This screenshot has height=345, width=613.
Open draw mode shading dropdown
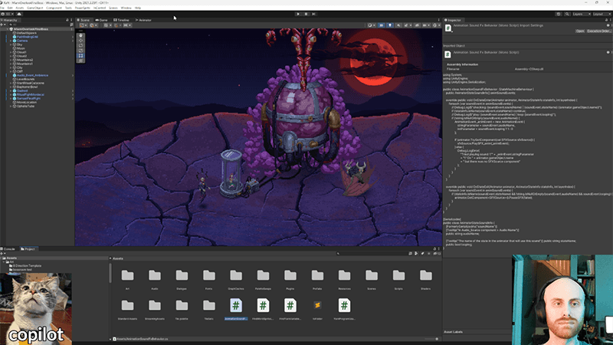371,25
